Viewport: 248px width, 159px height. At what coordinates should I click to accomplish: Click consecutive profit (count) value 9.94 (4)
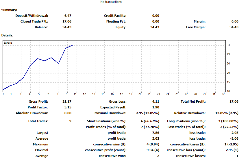pos(153,150)
